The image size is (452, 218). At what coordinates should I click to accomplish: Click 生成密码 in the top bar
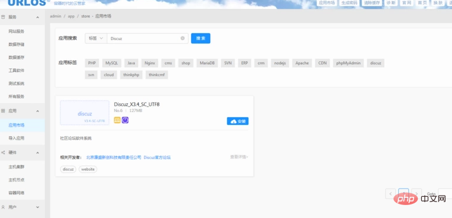tap(349, 3)
